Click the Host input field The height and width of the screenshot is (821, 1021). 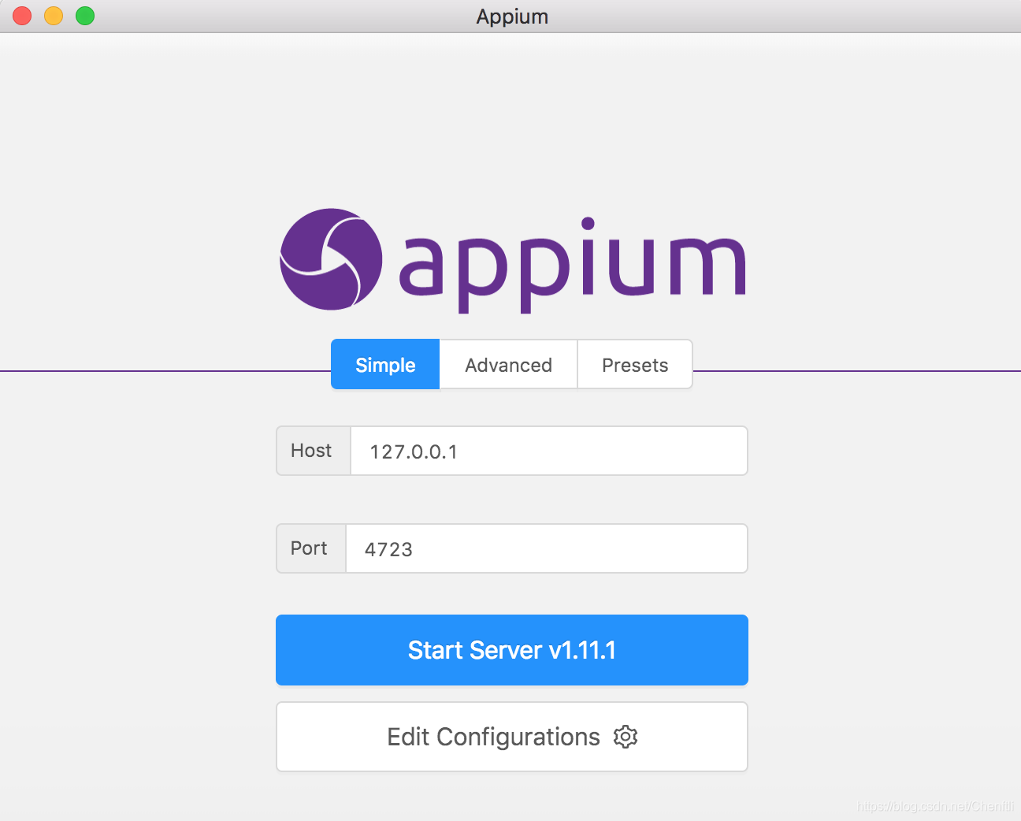[549, 451]
